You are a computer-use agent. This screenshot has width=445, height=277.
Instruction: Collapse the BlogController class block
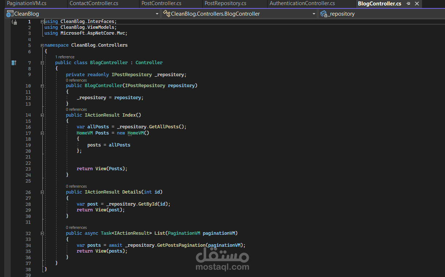point(42,63)
